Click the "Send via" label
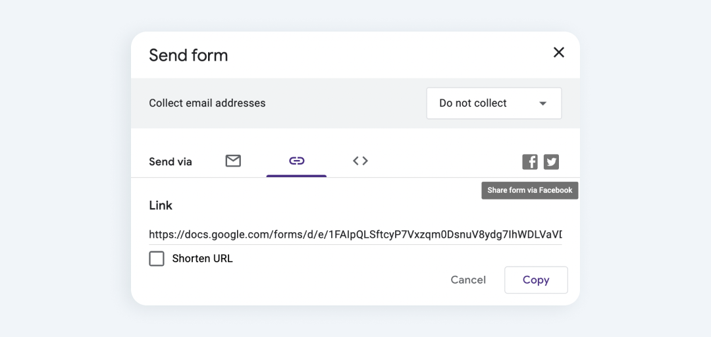711x337 pixels. pyautogui.click(x=171, y=162)
